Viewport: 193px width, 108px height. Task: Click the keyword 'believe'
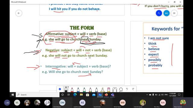(x=154, y=49)
